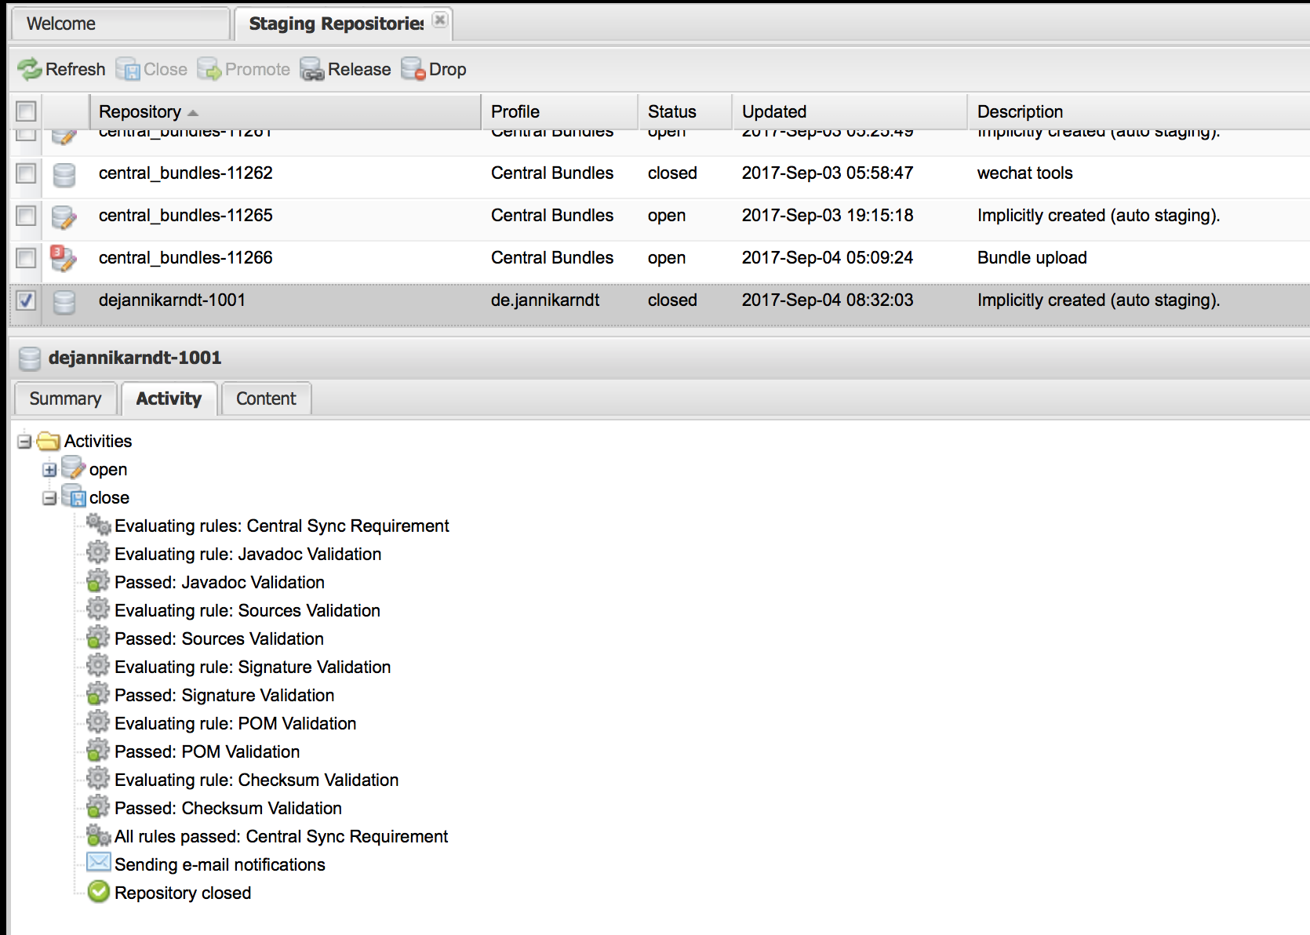Sort by the Updated column header
1310x935 pixels.
(850, 111)
